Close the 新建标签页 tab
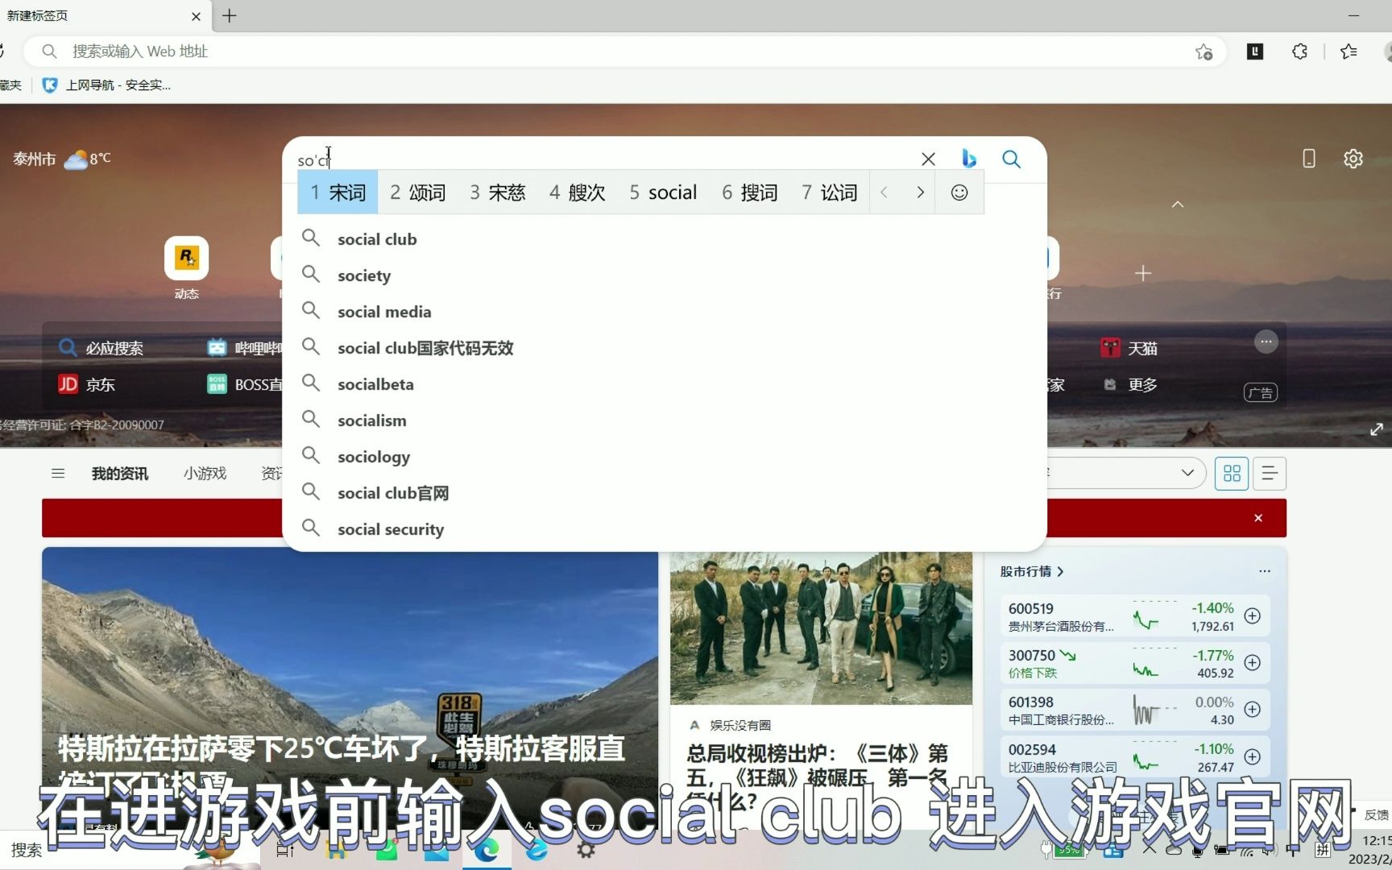This screenshot has height=870, width=1392. pyautogui.click(x=196, y=16)
